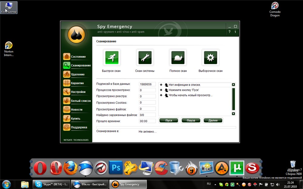303x189 pixels.
Task: Open the monitor dock icon
Action: (146, 168)
